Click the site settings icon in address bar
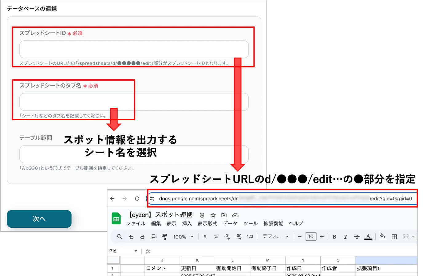 [152, 198]
